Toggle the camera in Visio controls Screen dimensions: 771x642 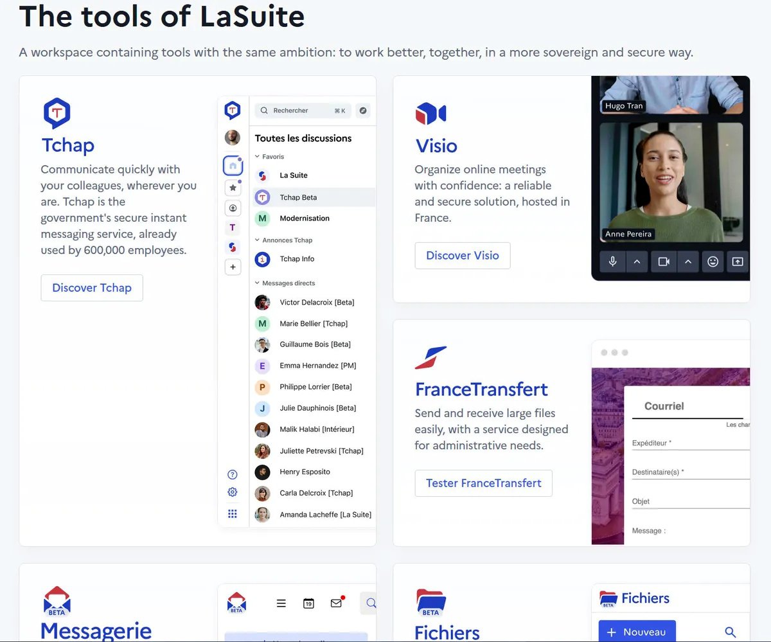coord(664,262)
